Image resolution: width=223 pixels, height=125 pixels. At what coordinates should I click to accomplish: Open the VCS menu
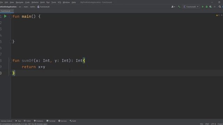[x=59, y=2]
